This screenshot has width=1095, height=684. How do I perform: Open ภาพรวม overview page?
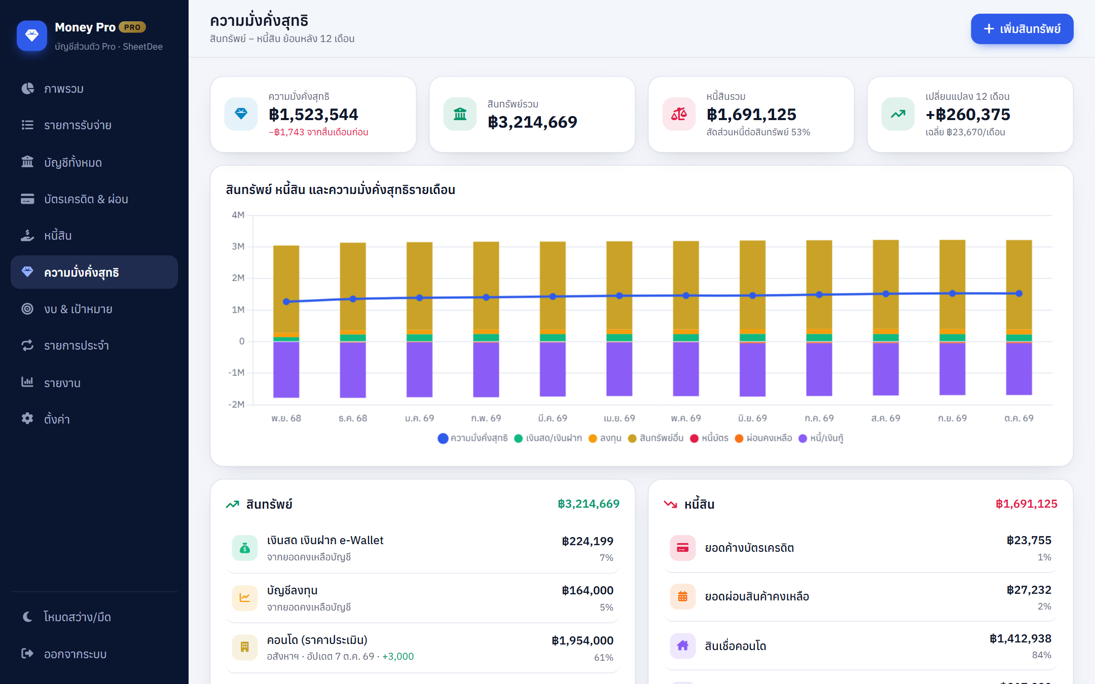coord(94,89)
